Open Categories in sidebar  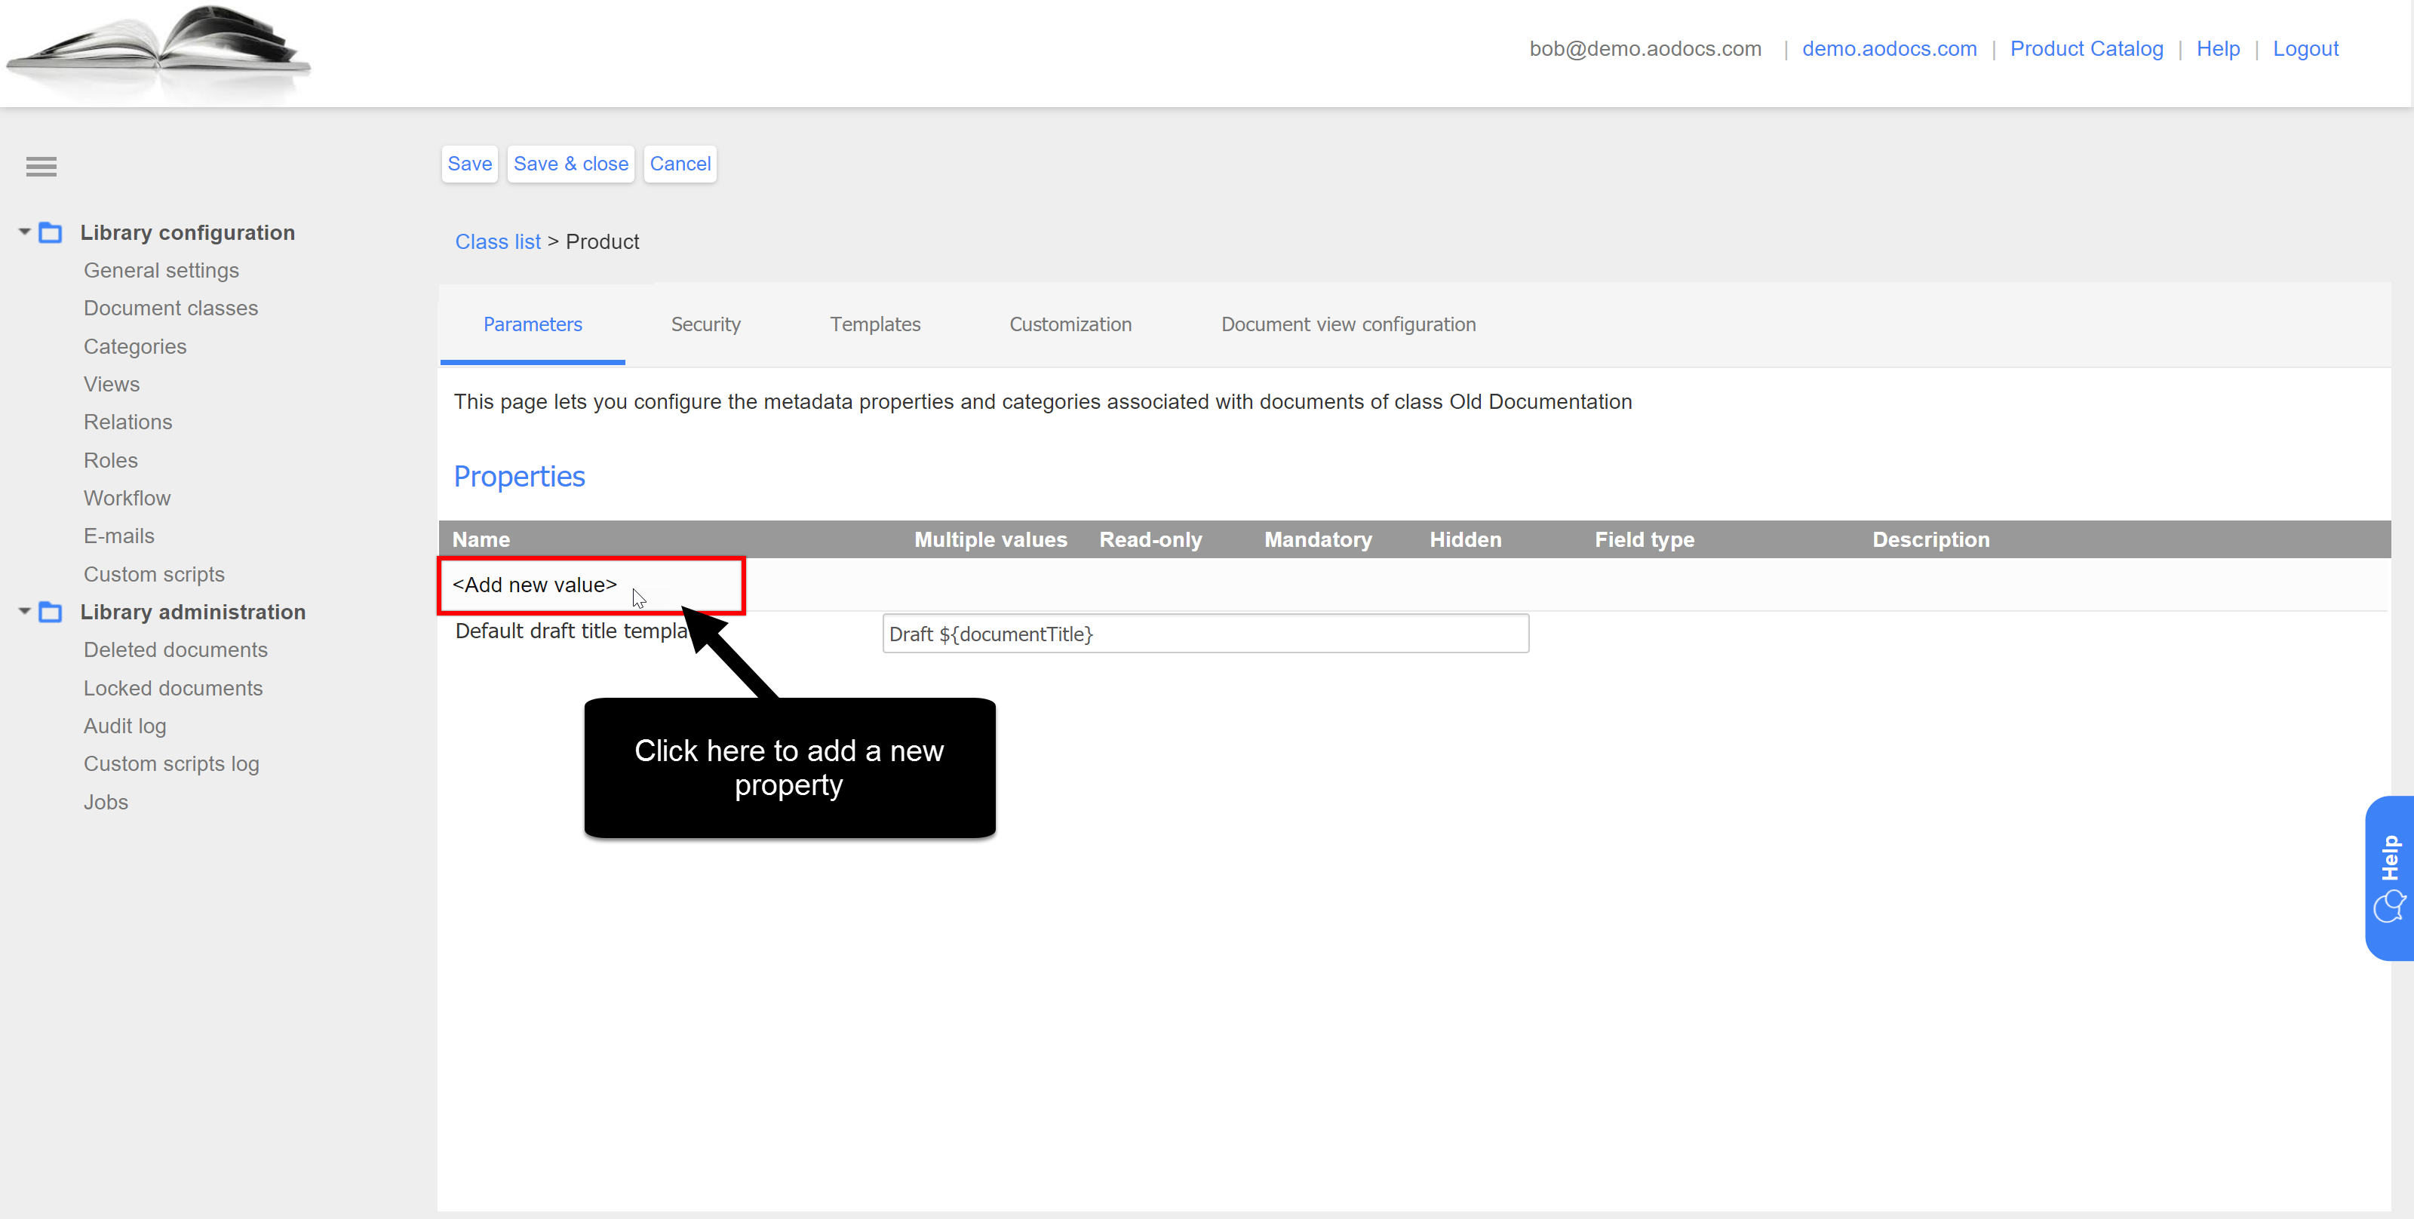pyautogui.click(x=135, y=347)
